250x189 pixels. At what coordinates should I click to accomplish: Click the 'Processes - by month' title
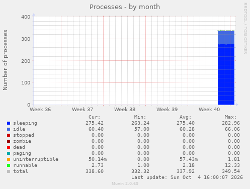(x=125, y=7)
